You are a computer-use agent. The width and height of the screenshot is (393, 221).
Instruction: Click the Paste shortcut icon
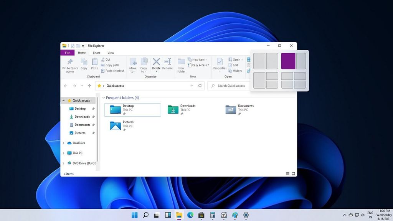click(102, 71)
